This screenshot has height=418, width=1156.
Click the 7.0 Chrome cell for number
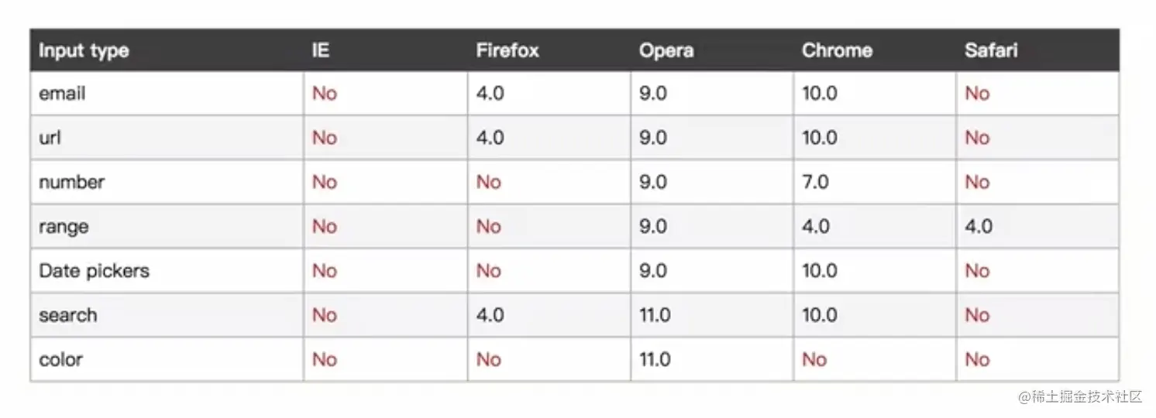click(816, 183)
